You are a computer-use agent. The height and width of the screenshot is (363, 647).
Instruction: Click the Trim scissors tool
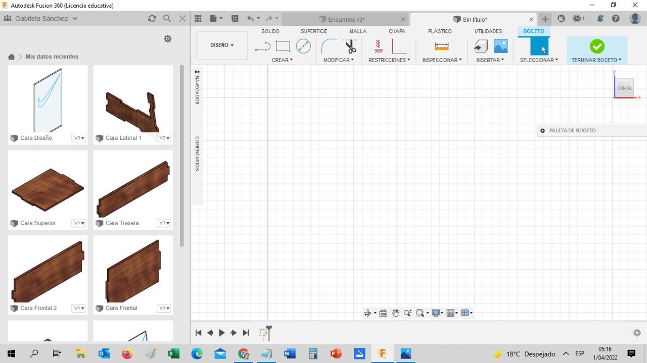click(x=350, y=46)
